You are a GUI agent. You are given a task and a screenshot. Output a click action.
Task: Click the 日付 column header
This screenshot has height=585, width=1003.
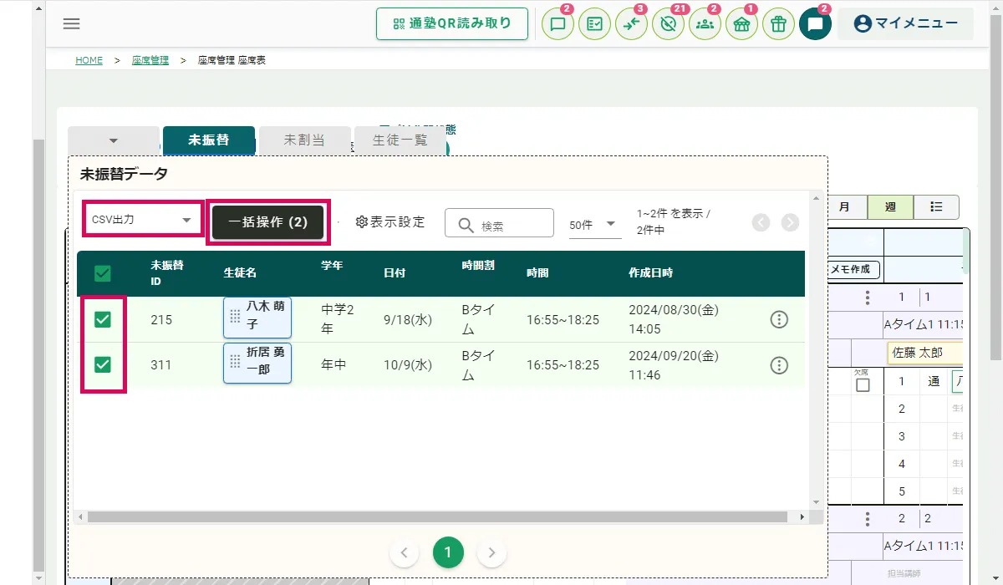click(x=395, y=272)
